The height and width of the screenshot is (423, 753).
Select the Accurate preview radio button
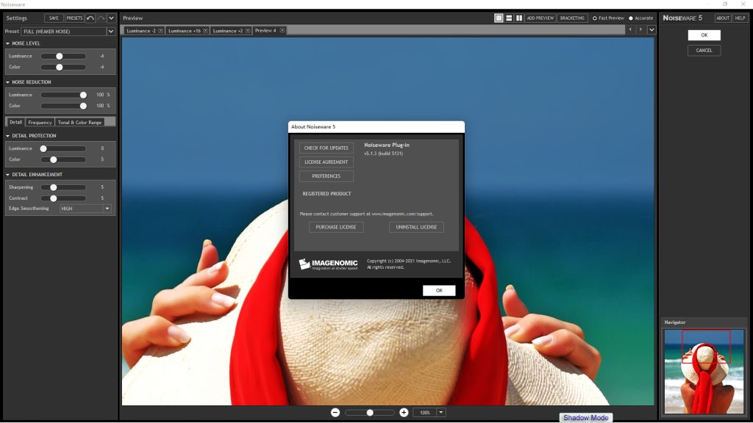point(631,18)
